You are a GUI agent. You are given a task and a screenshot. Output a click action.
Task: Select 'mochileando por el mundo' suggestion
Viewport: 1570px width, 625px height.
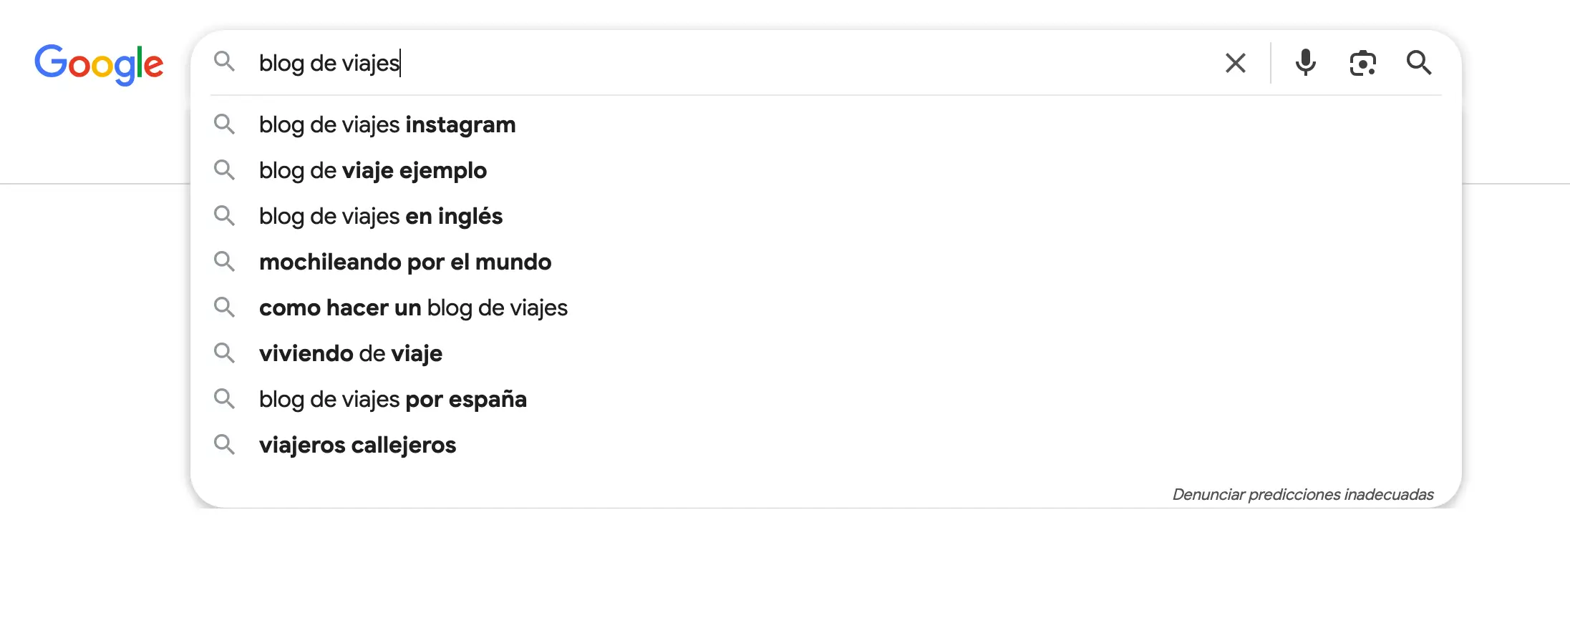[x=825, y=262]
